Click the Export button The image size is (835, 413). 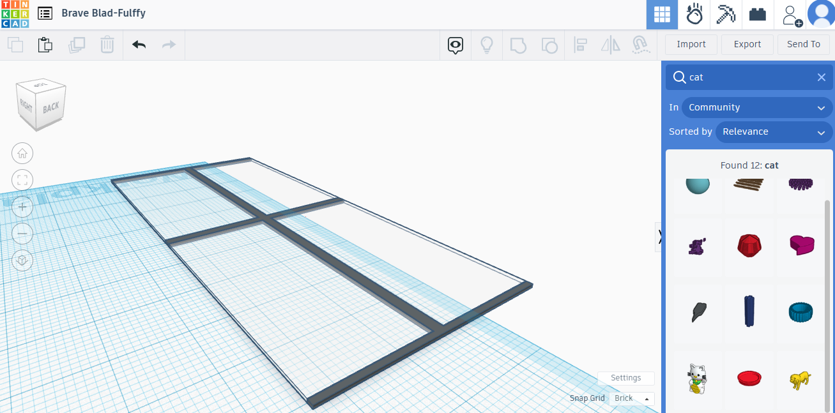click(747, 44)
